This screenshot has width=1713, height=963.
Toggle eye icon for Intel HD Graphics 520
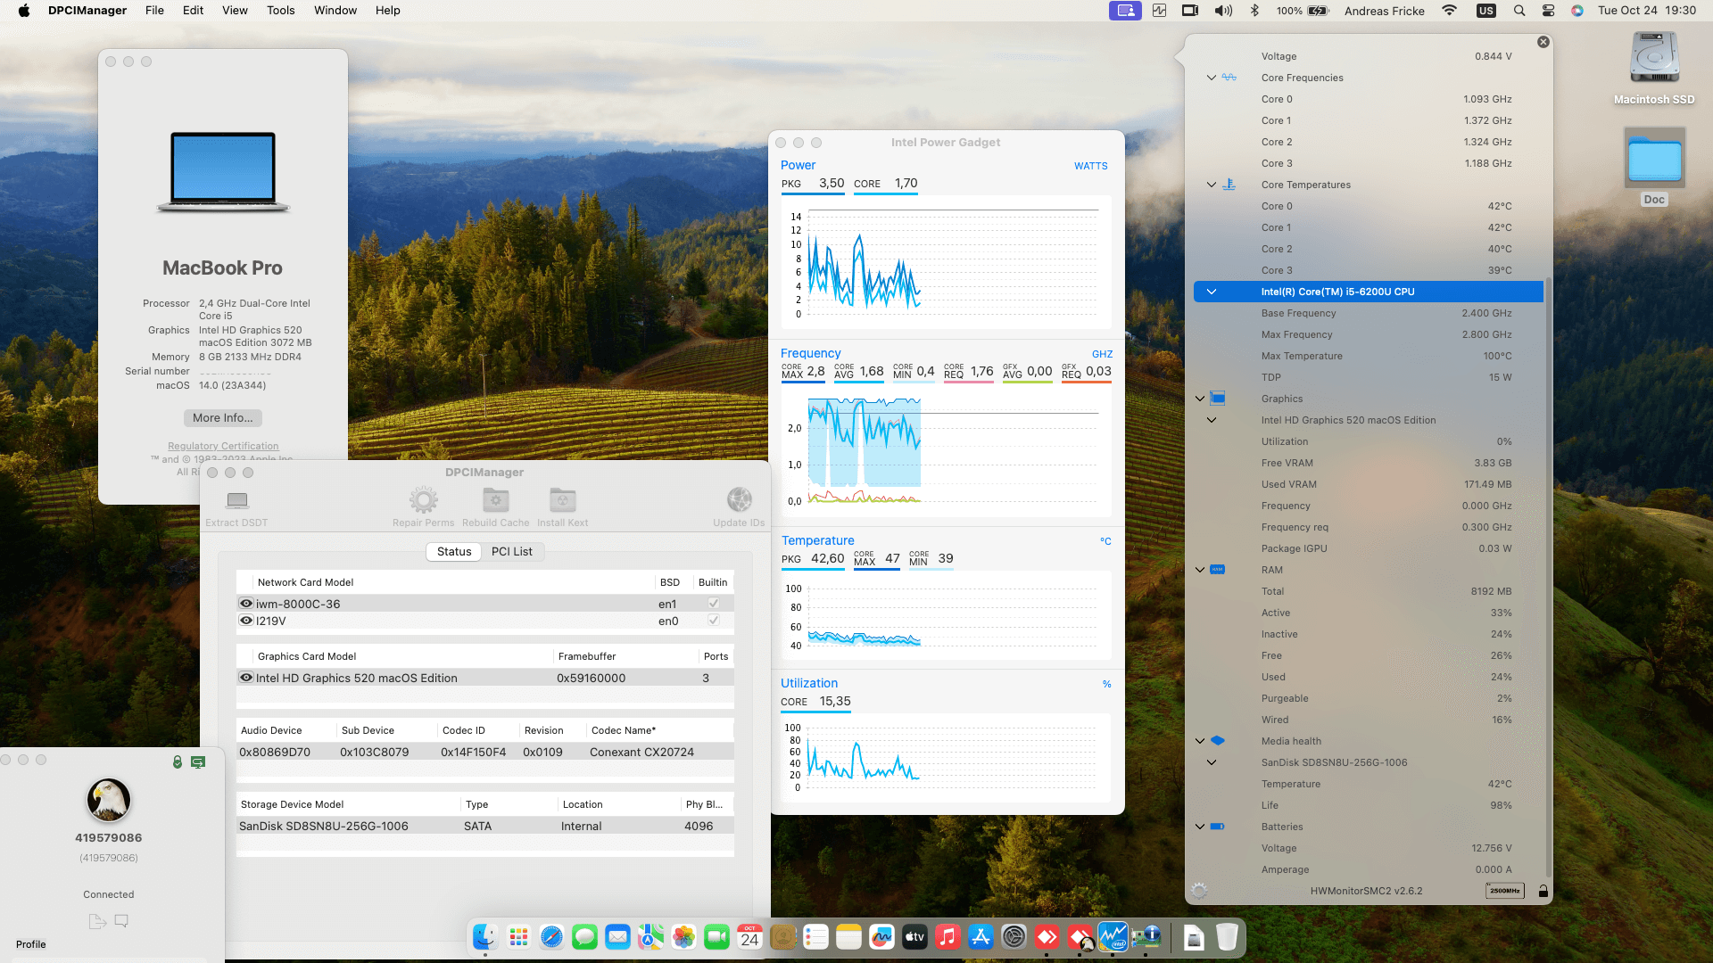[246, 678]
